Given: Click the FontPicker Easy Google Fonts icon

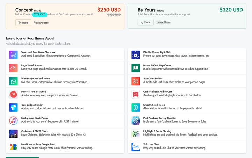Looking at the screenshot, I should coord(14,147).
